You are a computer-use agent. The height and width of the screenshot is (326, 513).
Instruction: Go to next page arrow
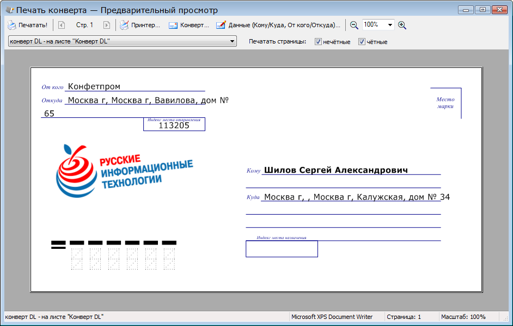click(107, 25)
